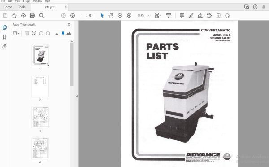Image resolution: width=269 pixels, height=167 pixels.
Task: Print the document with printer icon
Action: point(32,16)
